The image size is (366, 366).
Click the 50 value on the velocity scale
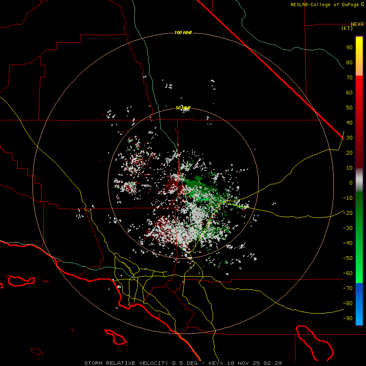click(349, 108)
